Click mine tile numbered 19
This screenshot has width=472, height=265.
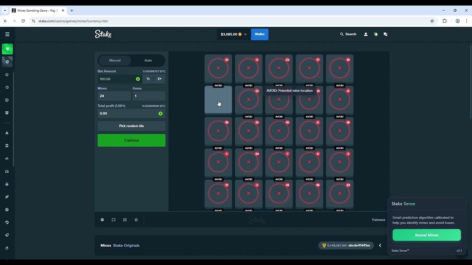tap(218, 131)
